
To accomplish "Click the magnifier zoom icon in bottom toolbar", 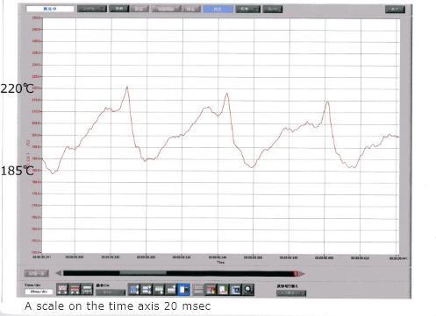I will [248, 290].
